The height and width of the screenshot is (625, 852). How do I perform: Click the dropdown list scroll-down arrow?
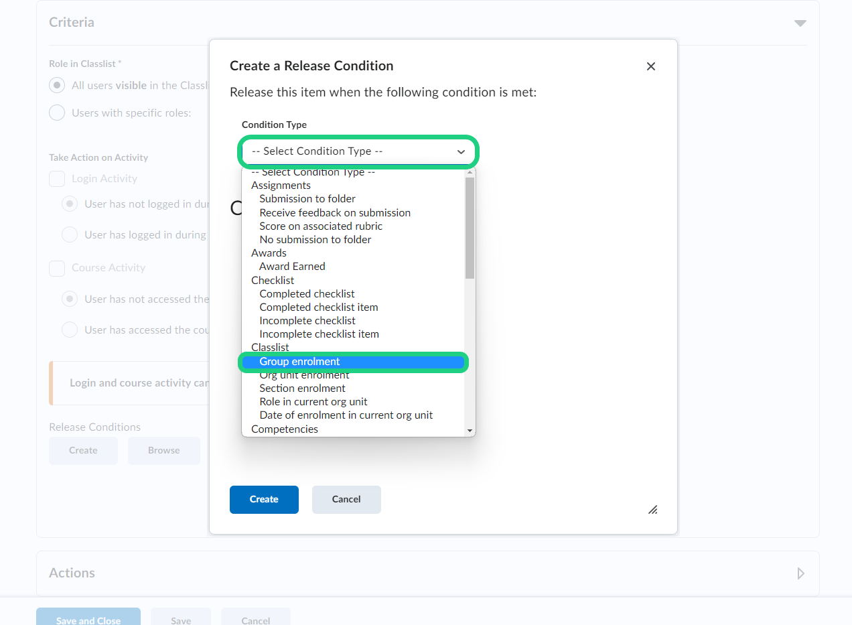pyautogui.click(x=470, y=431)
